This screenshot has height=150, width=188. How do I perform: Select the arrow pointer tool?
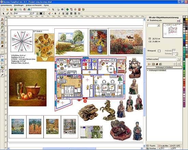[x=3, y=14]
